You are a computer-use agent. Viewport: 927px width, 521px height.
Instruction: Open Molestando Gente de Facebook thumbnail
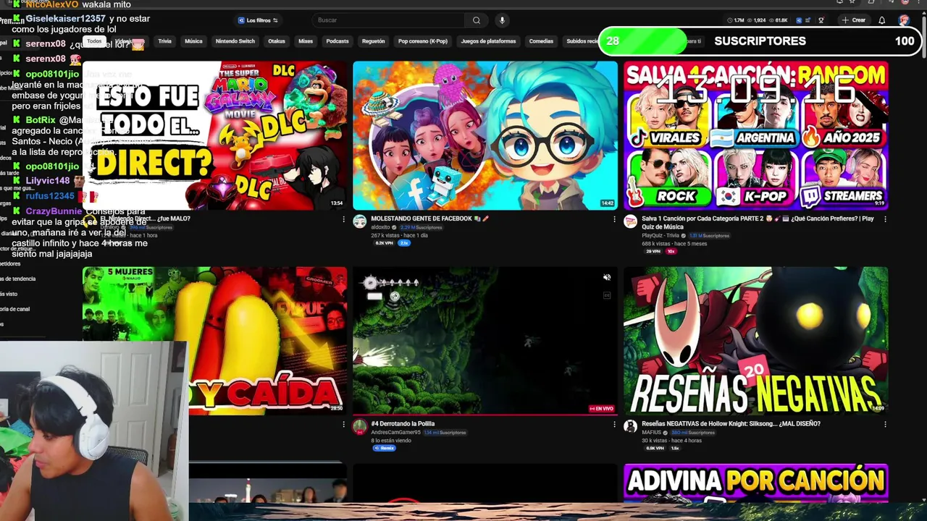pyautogui.click(x=485, y=135)
